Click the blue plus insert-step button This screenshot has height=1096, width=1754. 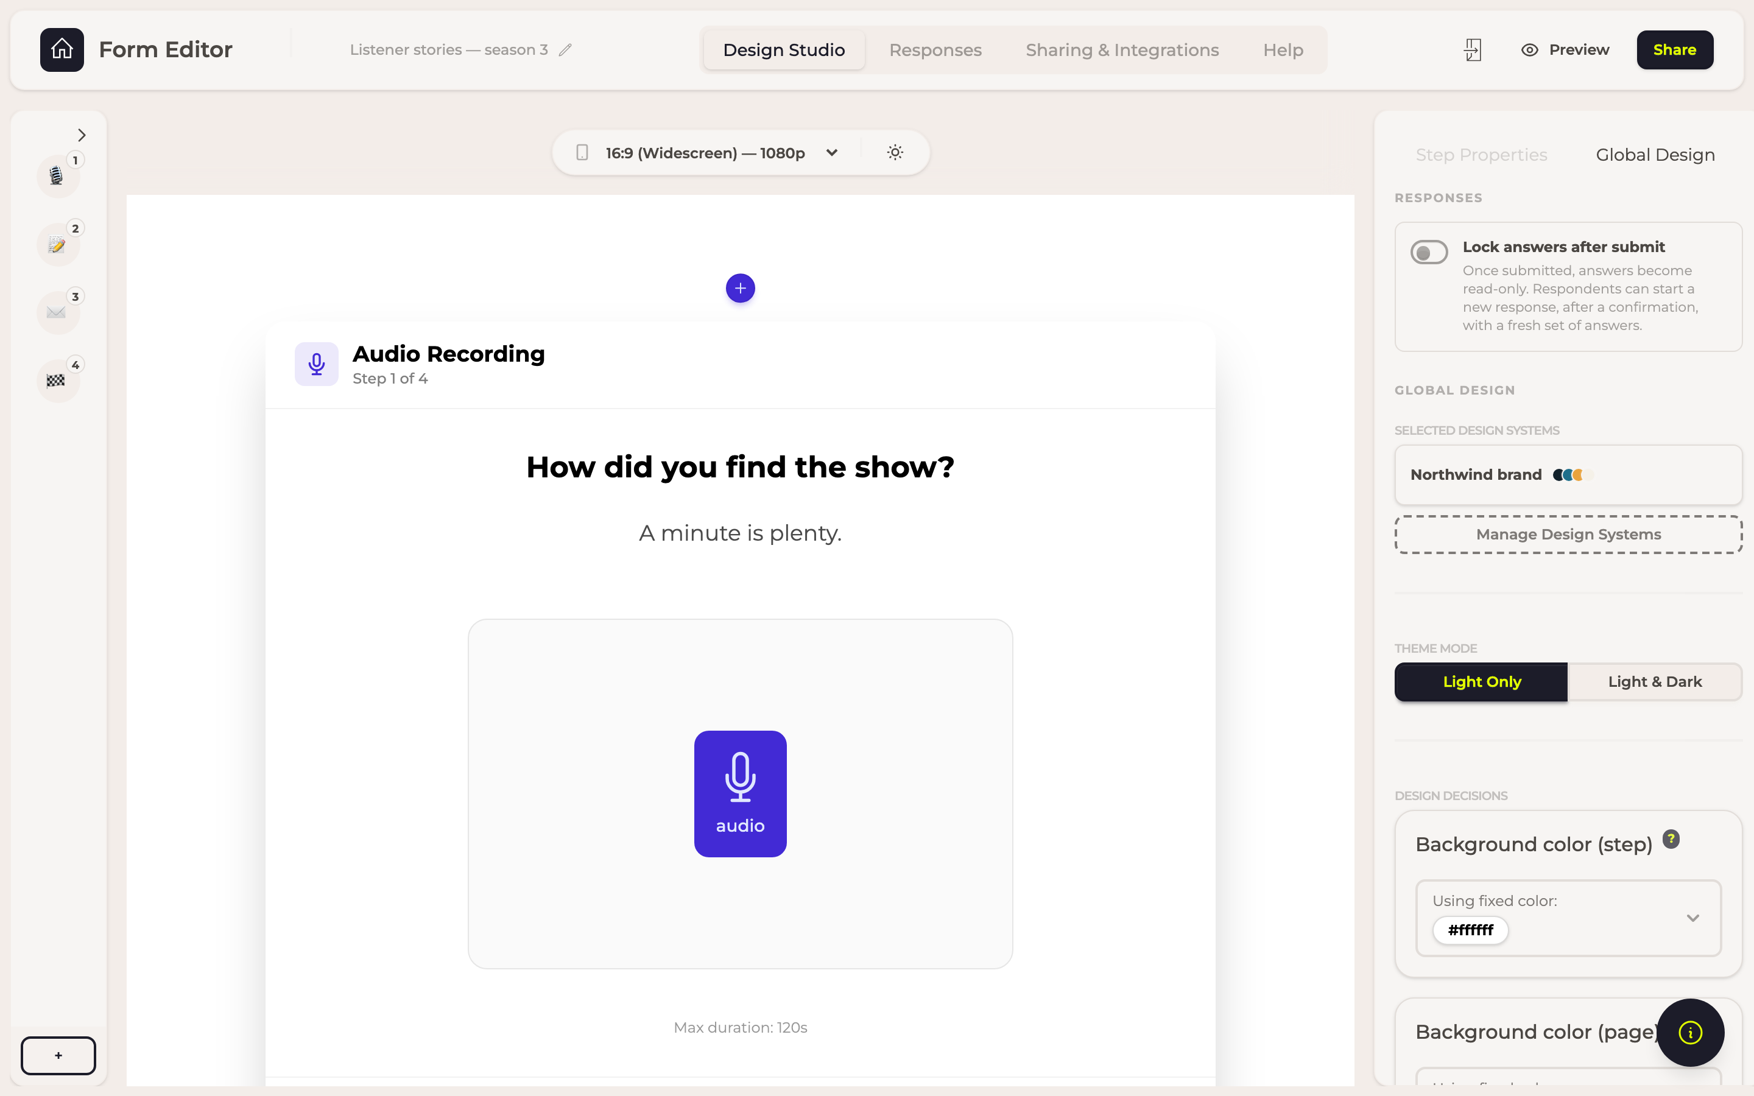point(740,288)
